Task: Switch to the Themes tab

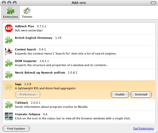Action: 27,13
